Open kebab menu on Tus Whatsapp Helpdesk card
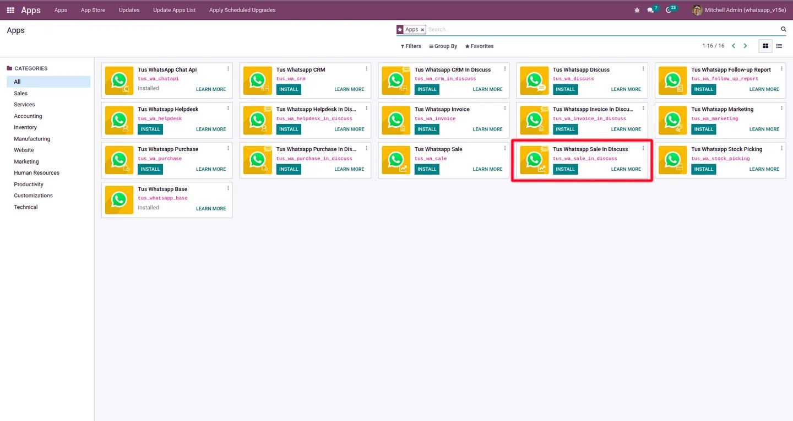The height and width of the screenshot is (421, 793). pyautogui.click(x=228, y=109)
